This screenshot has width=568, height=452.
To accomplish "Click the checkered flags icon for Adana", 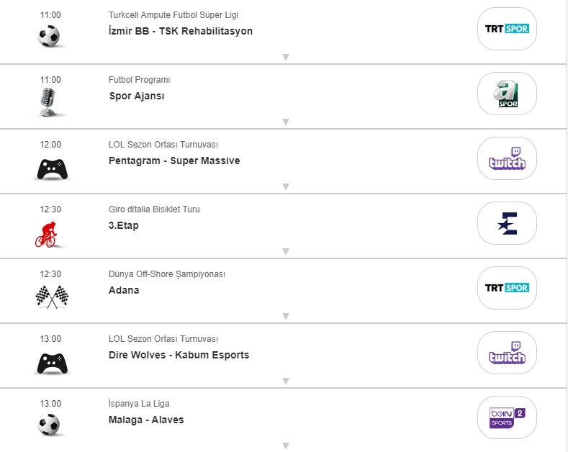I will point(51,297).
